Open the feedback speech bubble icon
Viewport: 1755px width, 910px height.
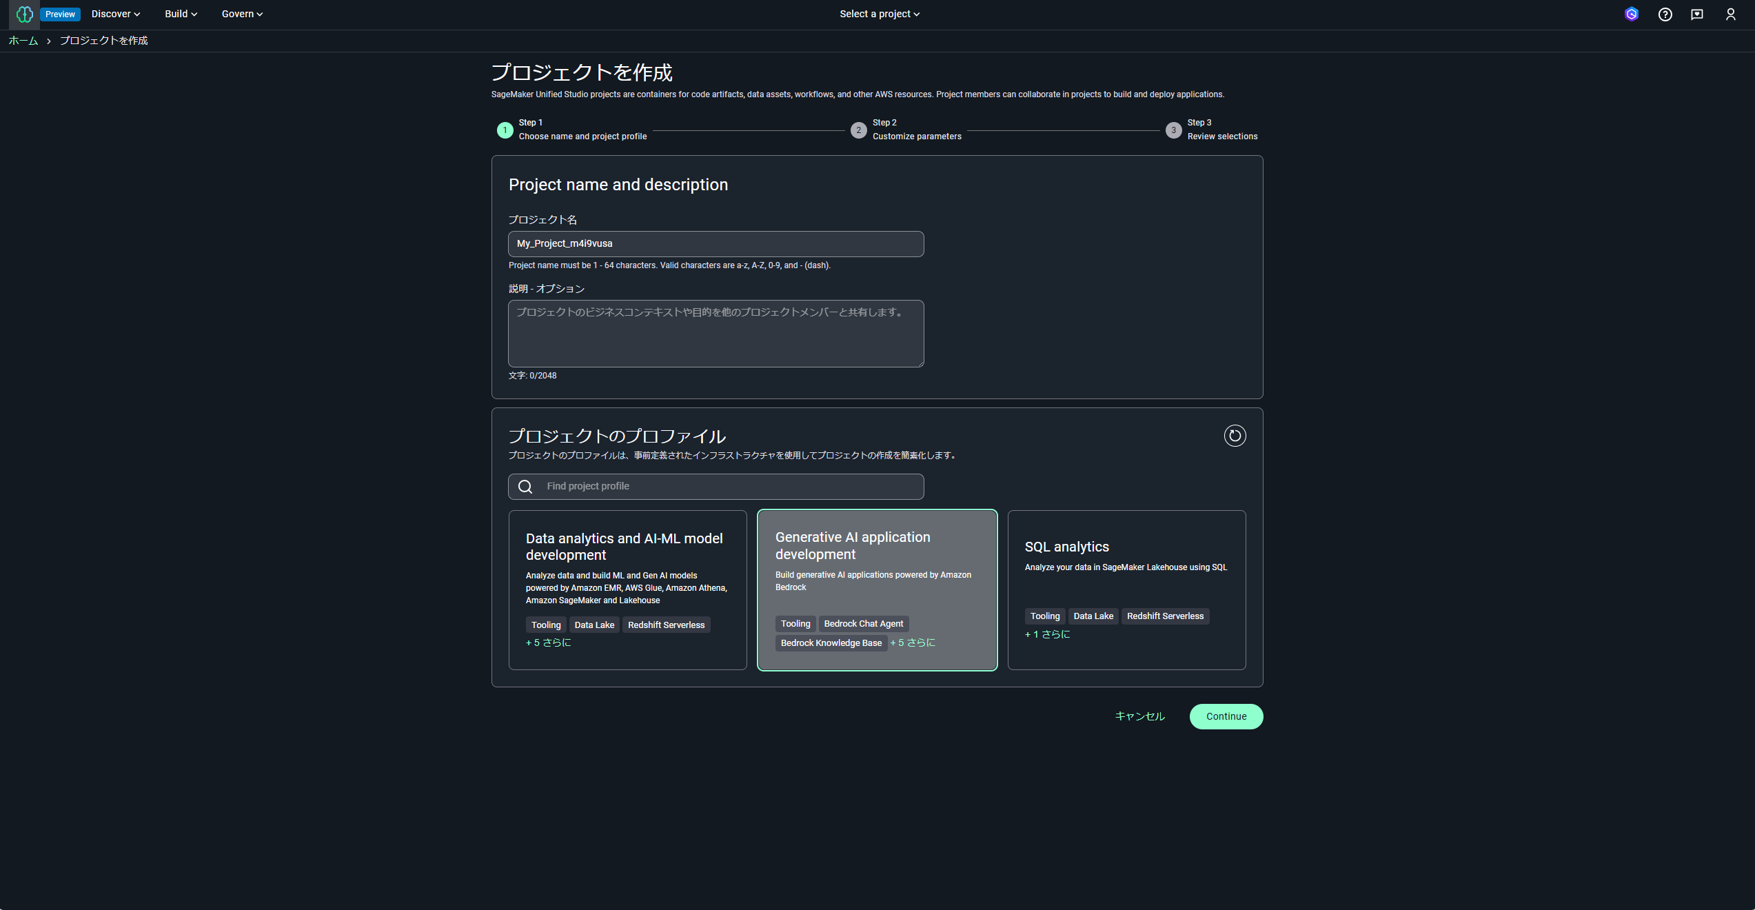point(1697,14)
